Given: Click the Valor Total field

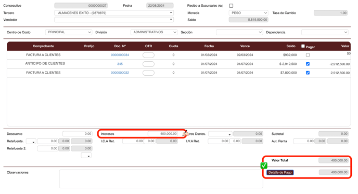Looking at the screenshot, I should [334, 160].
